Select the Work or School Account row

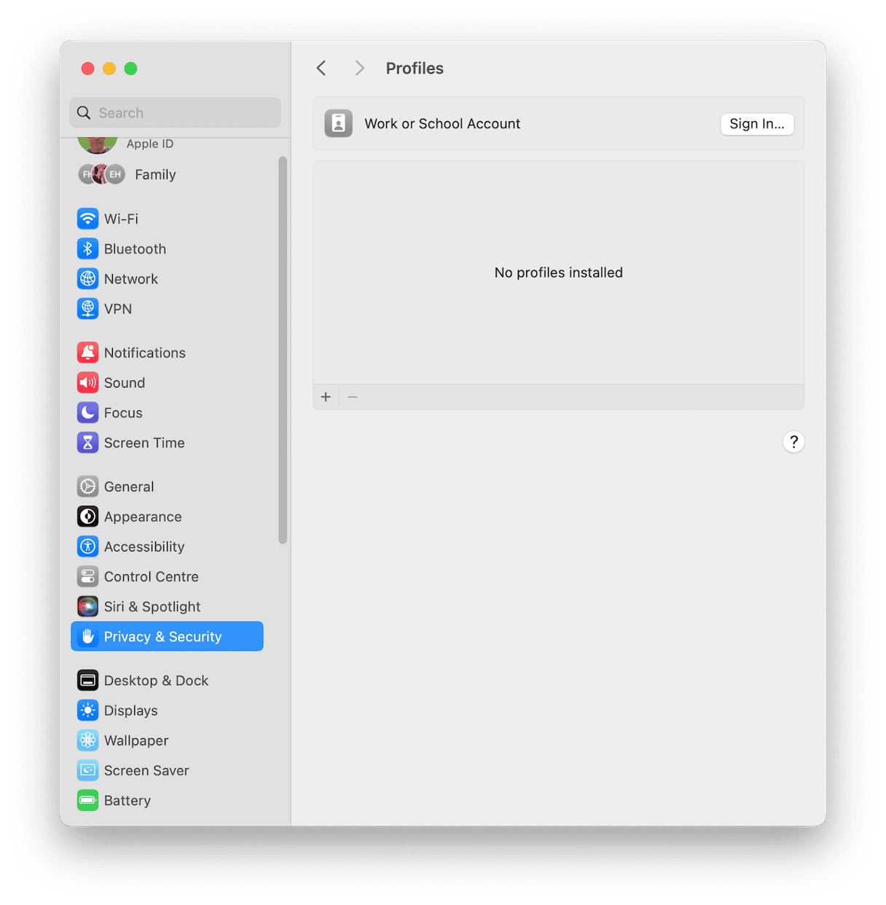coord(510,124)
